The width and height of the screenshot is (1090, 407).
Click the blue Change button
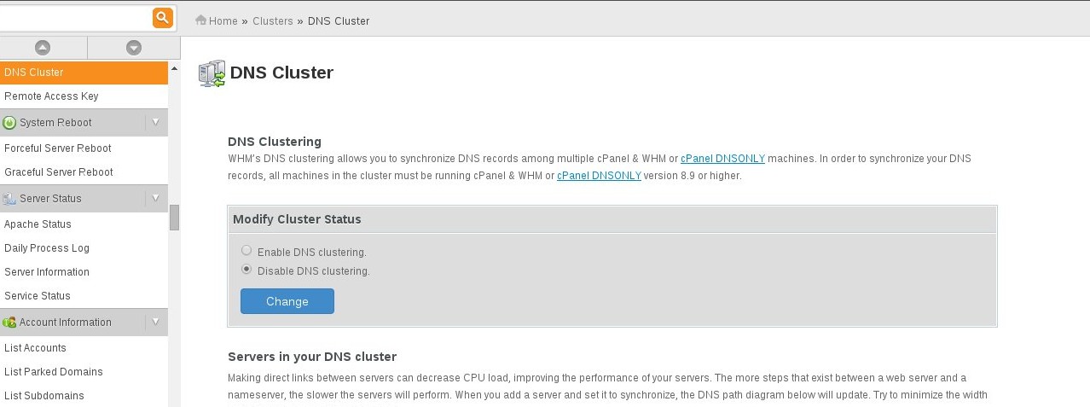click(x=287, y=301)
